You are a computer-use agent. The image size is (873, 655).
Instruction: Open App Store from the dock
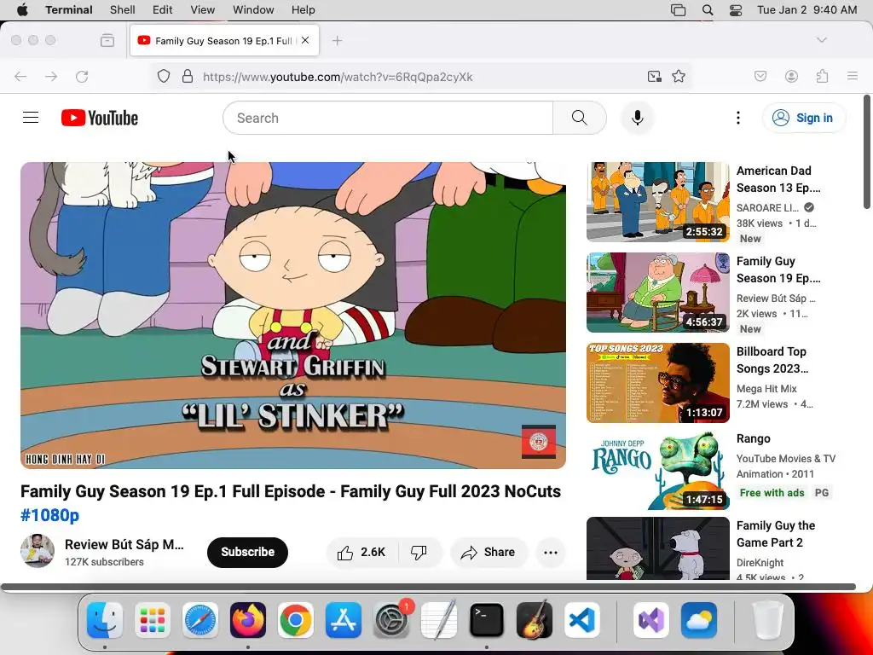coord(344,620)
